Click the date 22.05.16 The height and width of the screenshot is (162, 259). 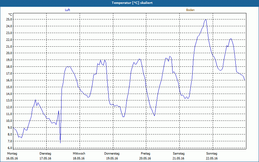(x=212, y=158)
